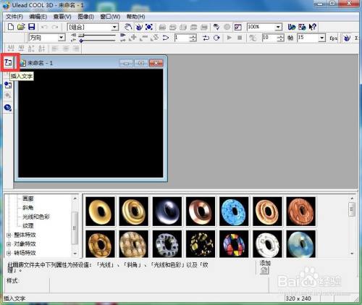Select the Insert Graphics tool in the left sidebar
This screenshot has height=305, width=362.
8,85
